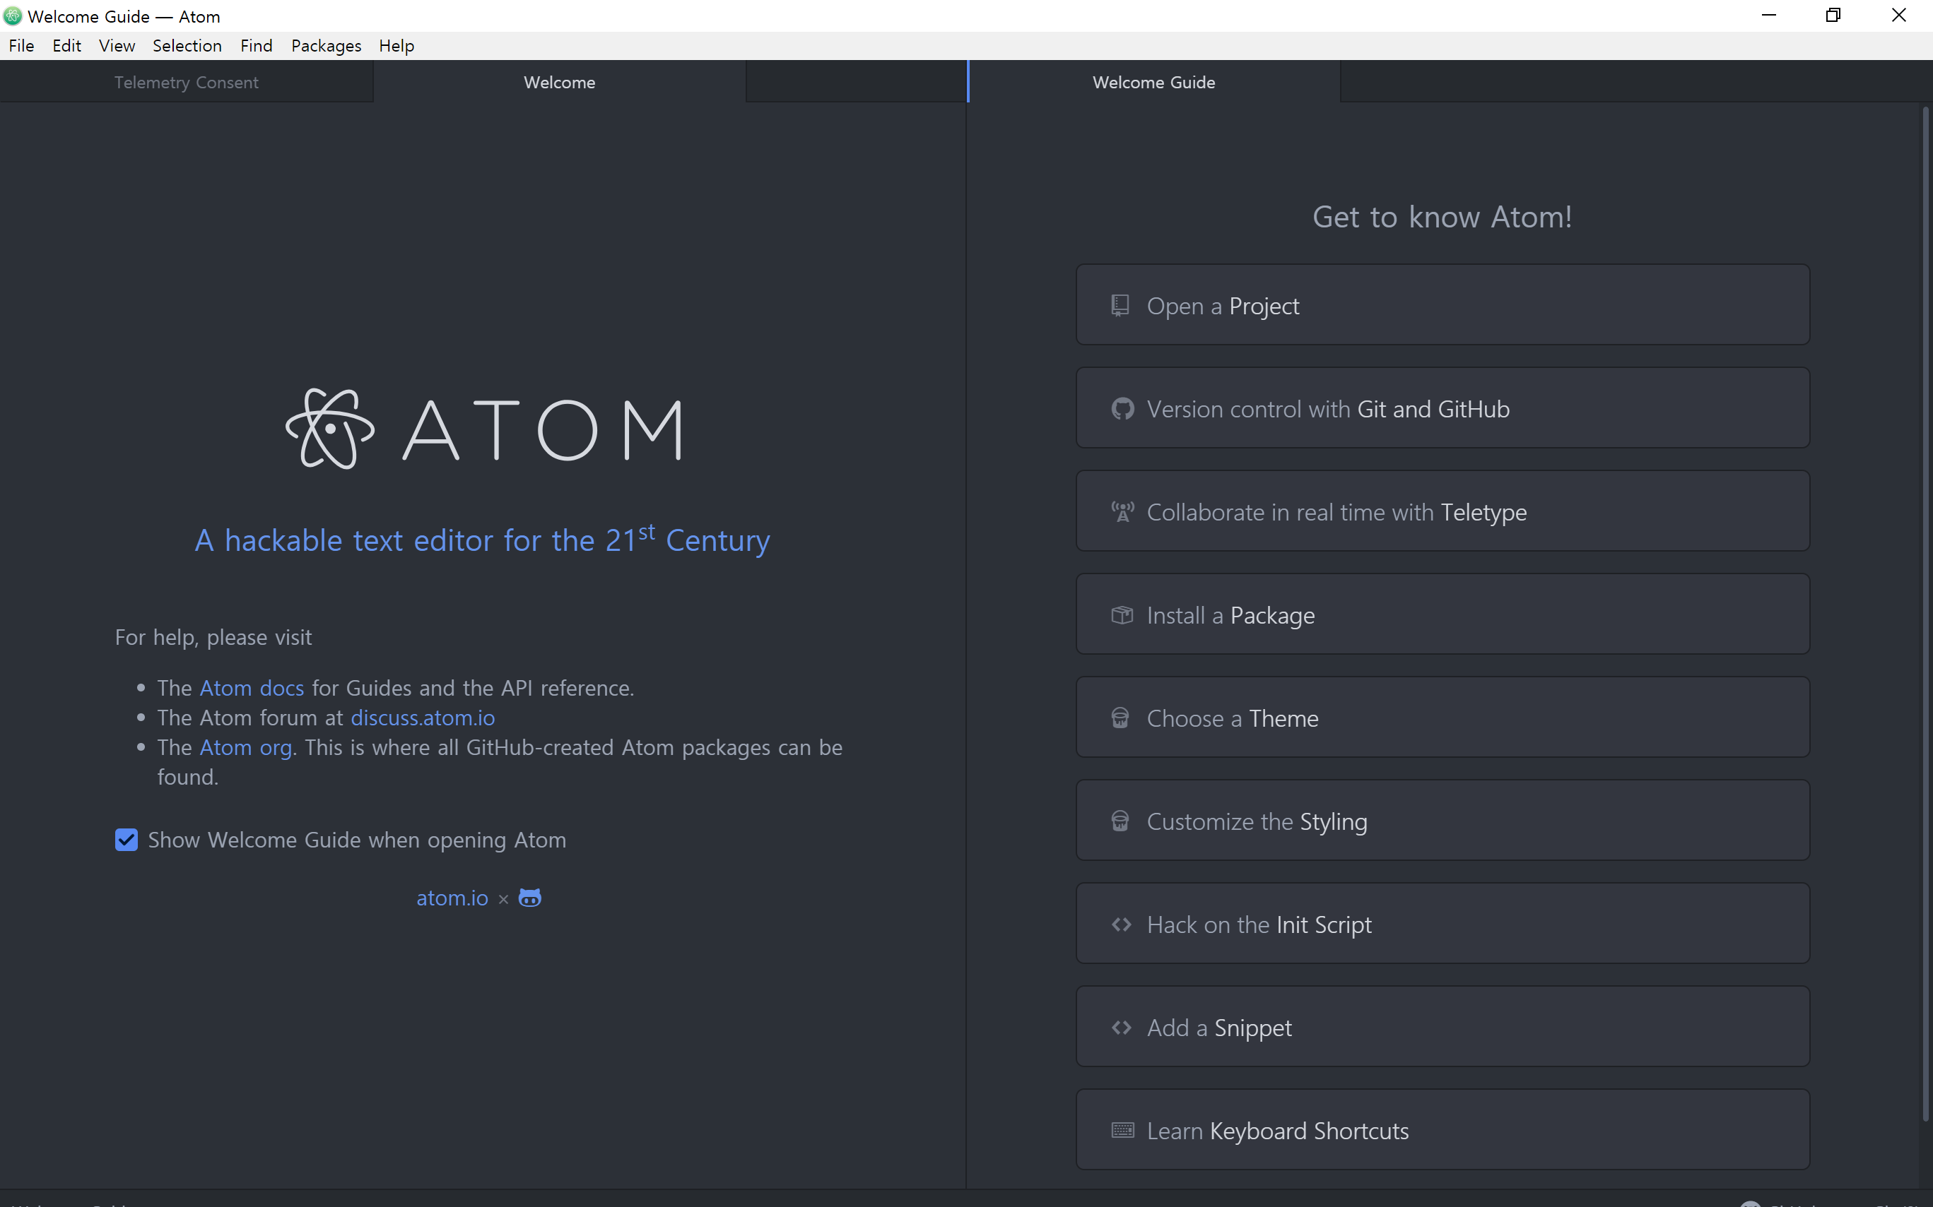Select the Welcome tab
Viewport: 1933px width, 1207px height.
pyautogui.click(x=559, y=82)
